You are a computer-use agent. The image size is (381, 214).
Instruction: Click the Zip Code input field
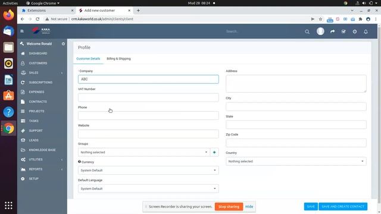tap(296, 143)
